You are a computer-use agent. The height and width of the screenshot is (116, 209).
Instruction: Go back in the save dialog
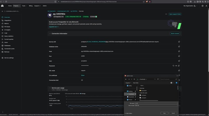(126, 79)
